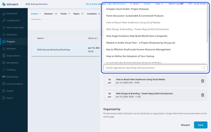211x132 pixels.
Task: Switch to Sessions tab
Action: click(51, 14)
